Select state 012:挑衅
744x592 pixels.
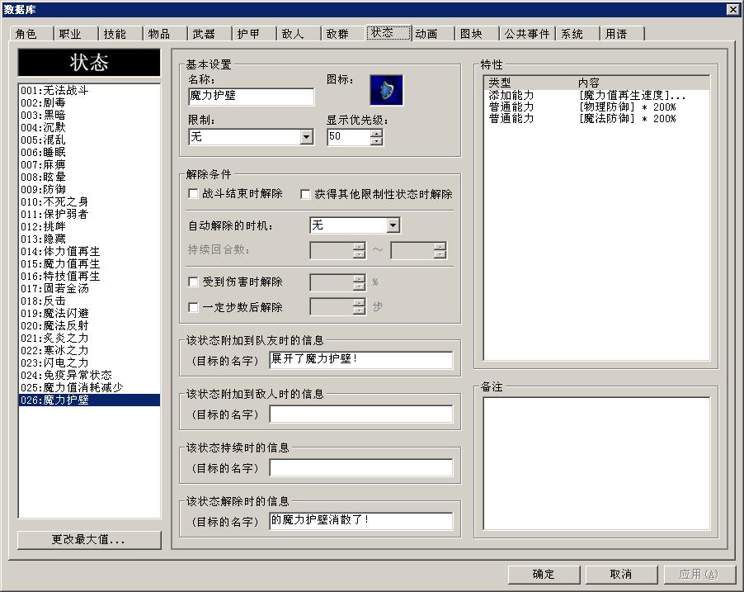[89, 226]
